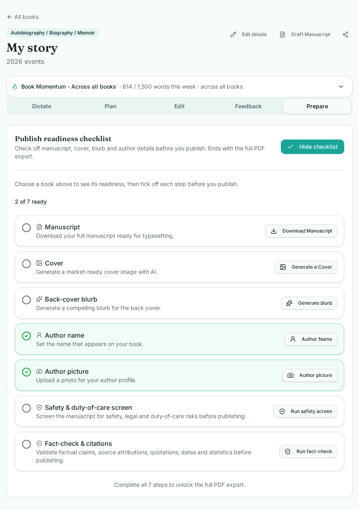Click Download Manuscript button
The width and height of the screenshot is (359, 510).
tap(301, 231)
